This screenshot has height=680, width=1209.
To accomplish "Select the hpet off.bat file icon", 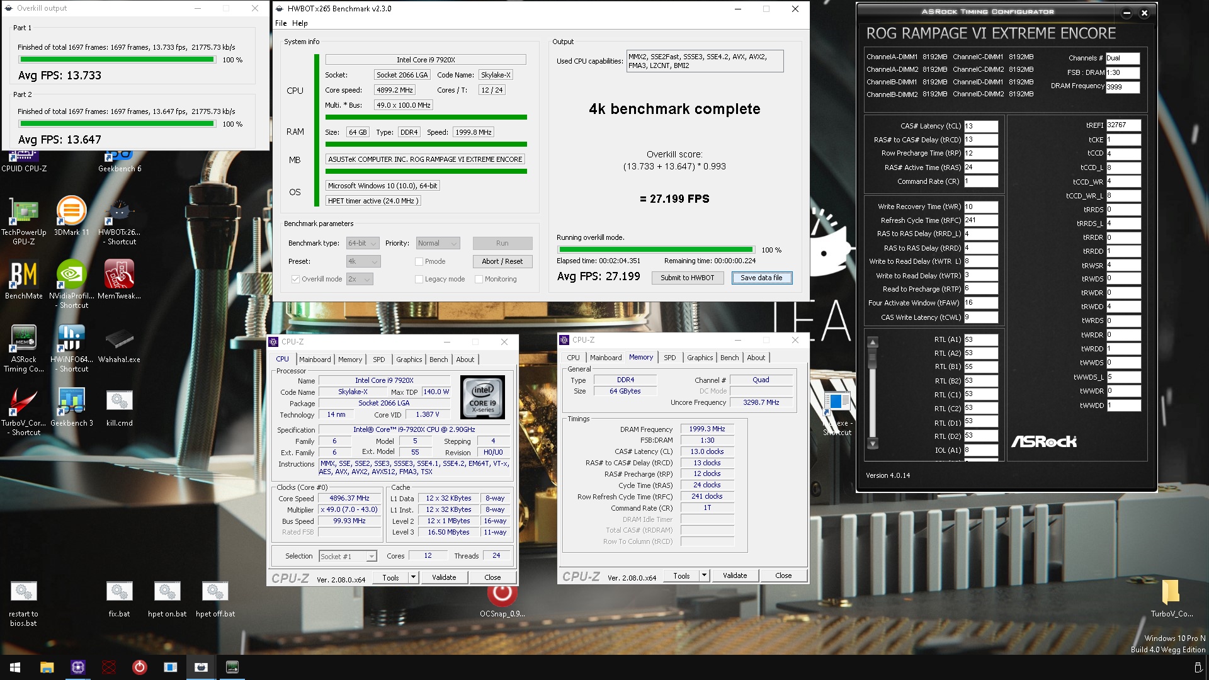I will [x=215, y=599].
